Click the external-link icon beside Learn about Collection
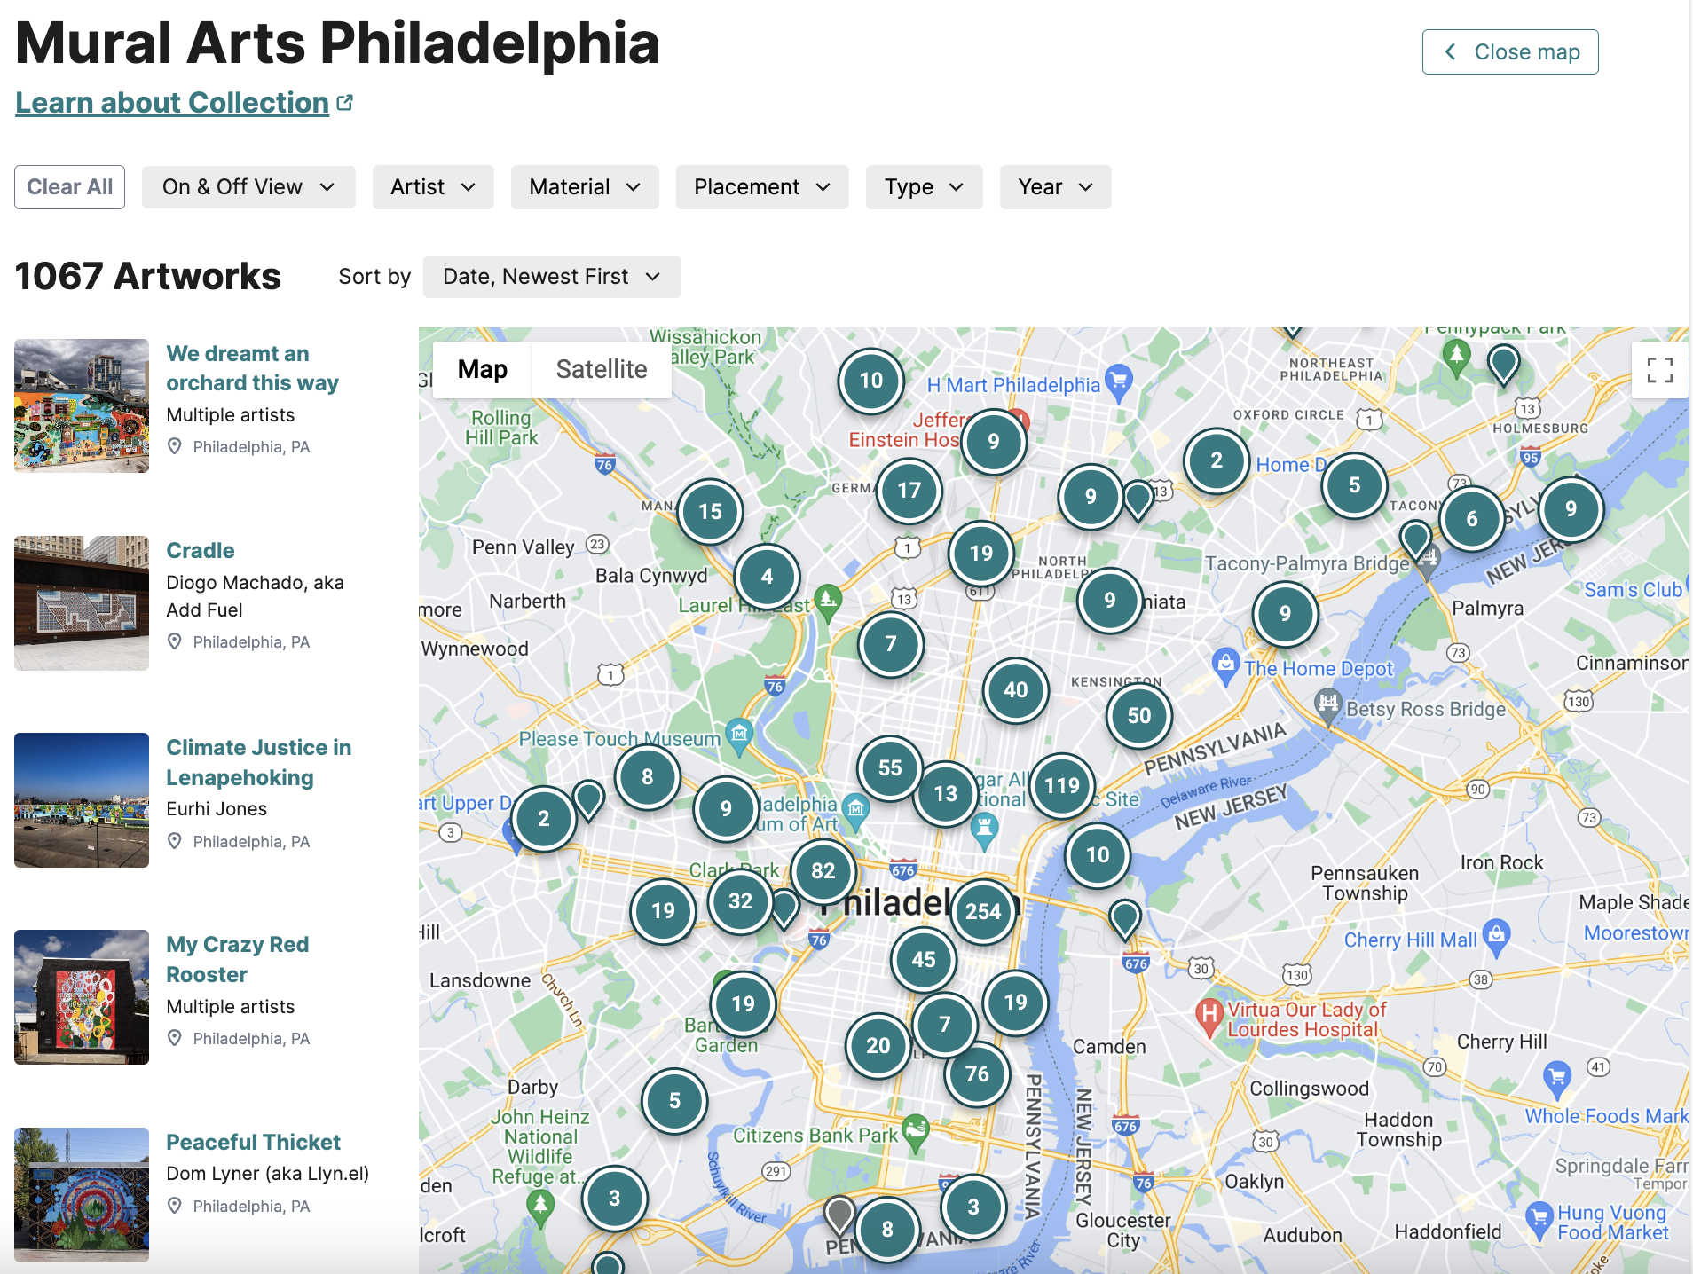Image resolution: width=1693 pixels, height=1274 pixels. tap(345, 100)
